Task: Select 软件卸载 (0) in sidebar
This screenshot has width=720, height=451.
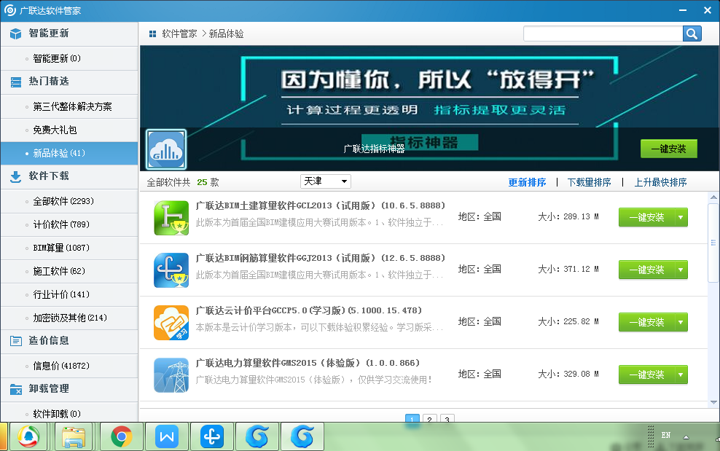Action: pos(69,414)
